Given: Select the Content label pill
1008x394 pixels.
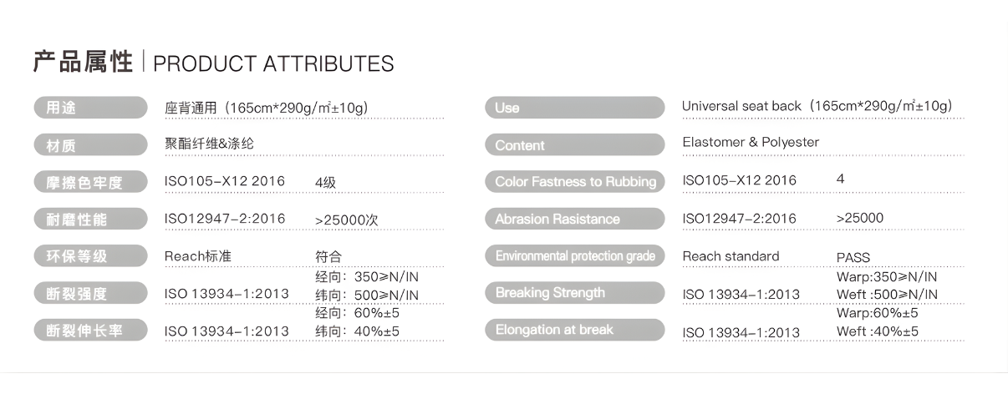Looking at the screenshot, I should [x=574, y=145].
